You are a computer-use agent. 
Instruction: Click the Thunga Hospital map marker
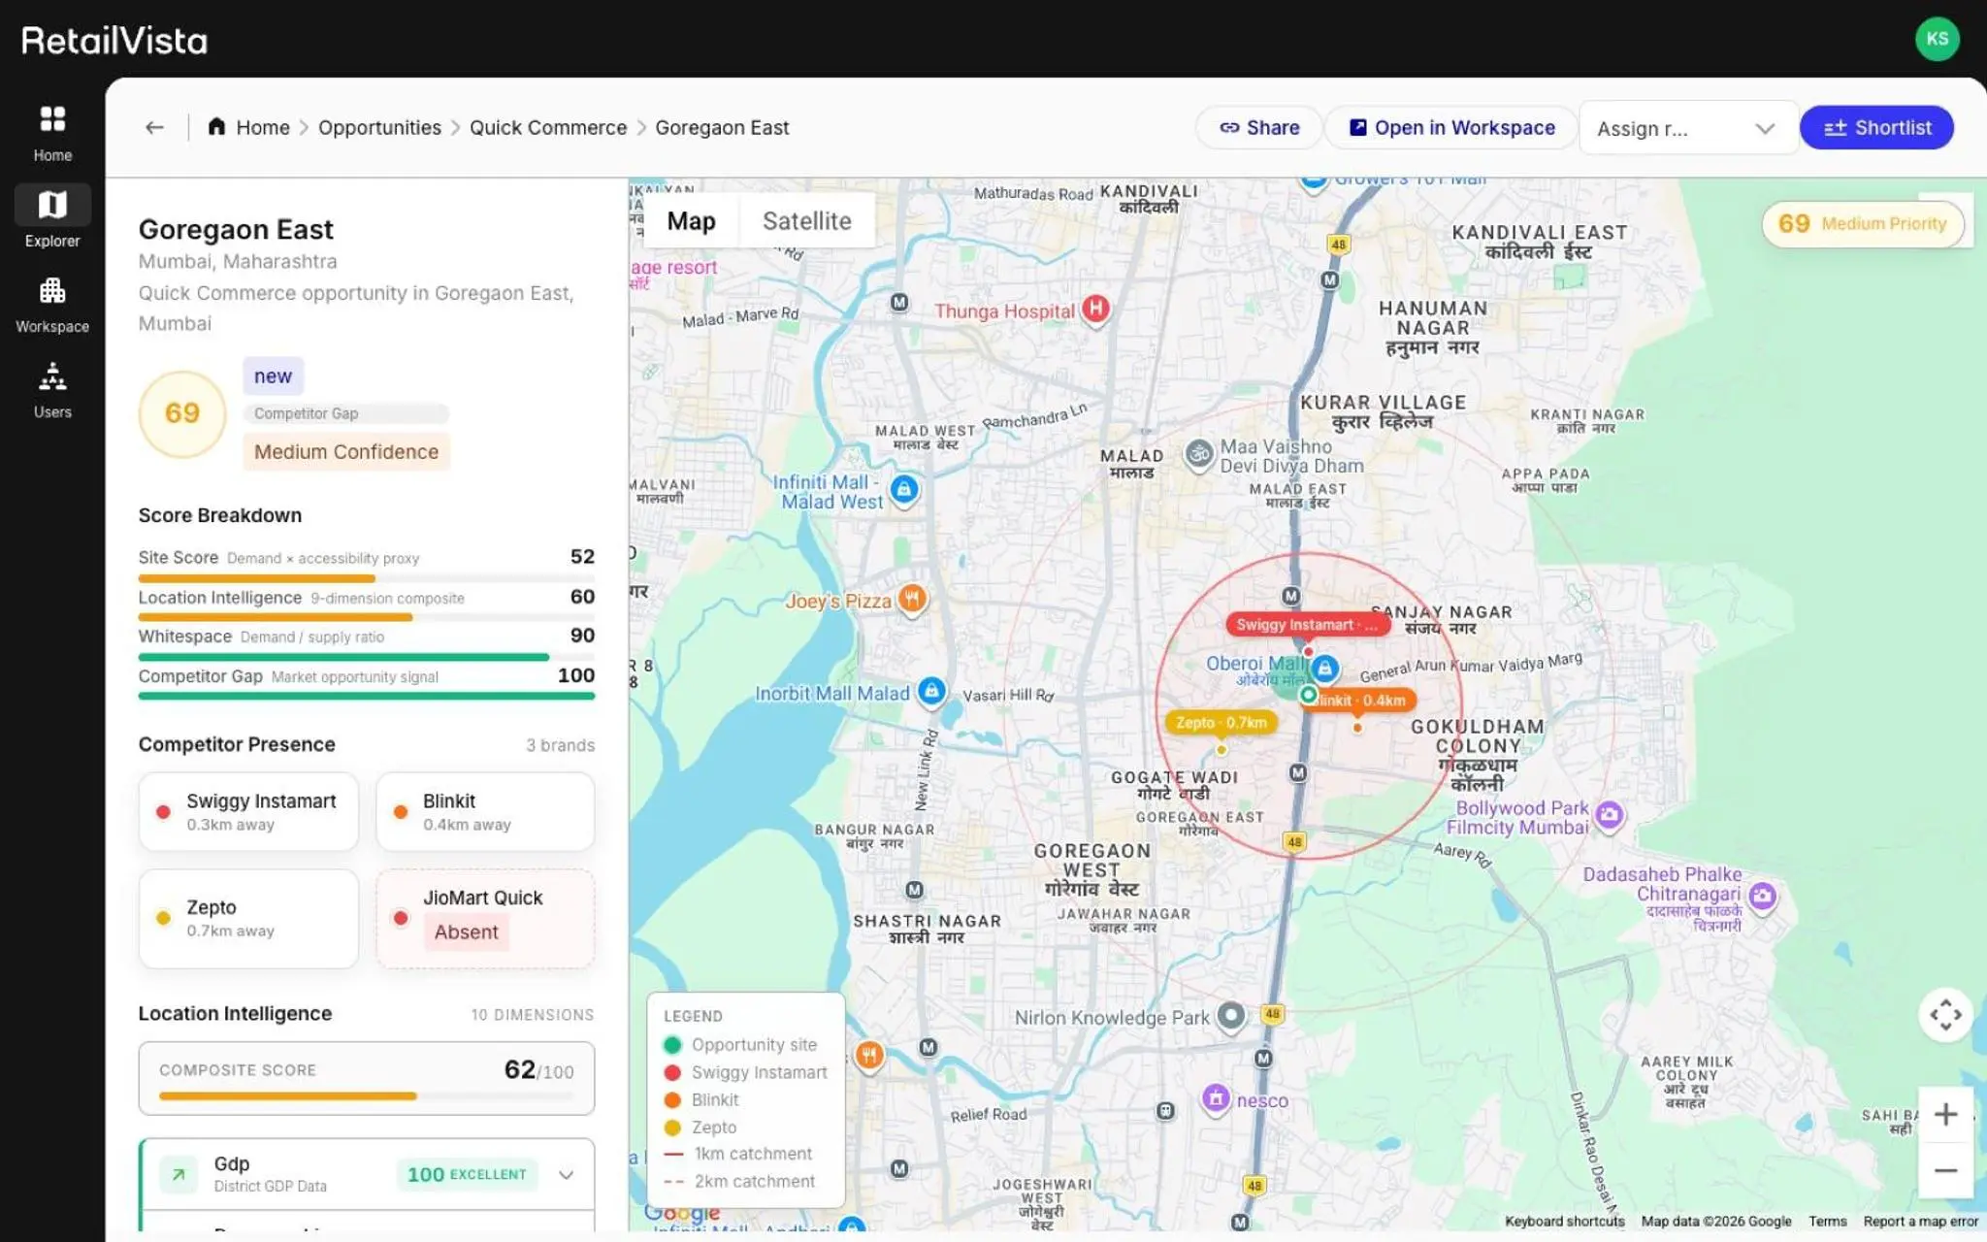1095,310
